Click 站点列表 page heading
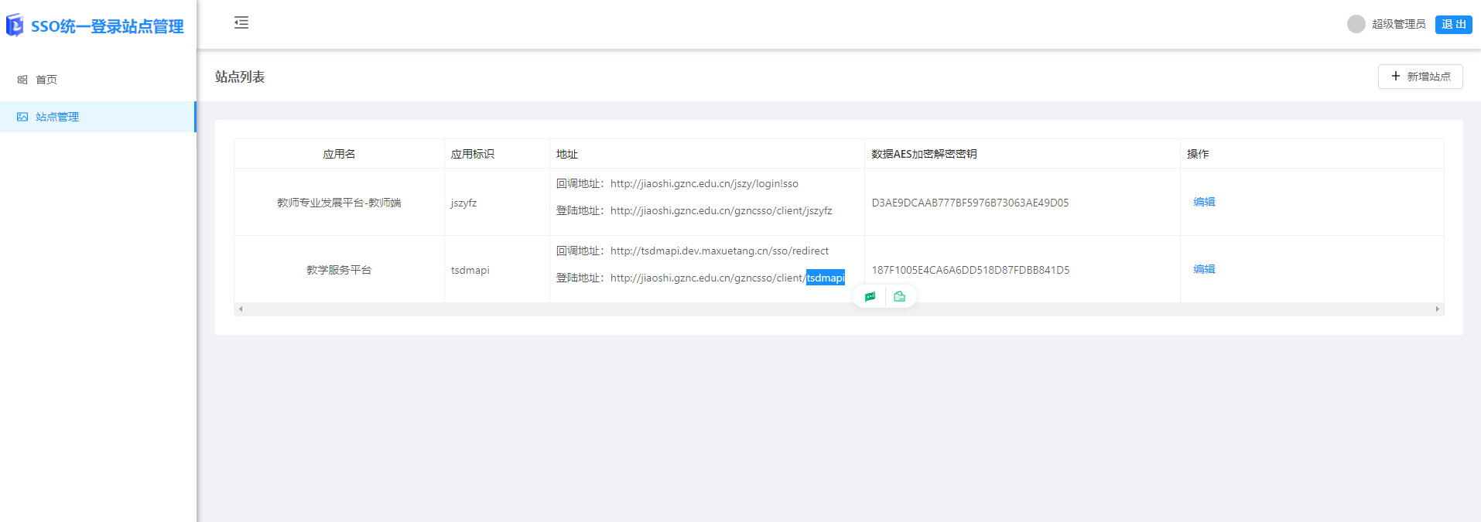The width and height of the screenshot is (1481, 522). 240,77
